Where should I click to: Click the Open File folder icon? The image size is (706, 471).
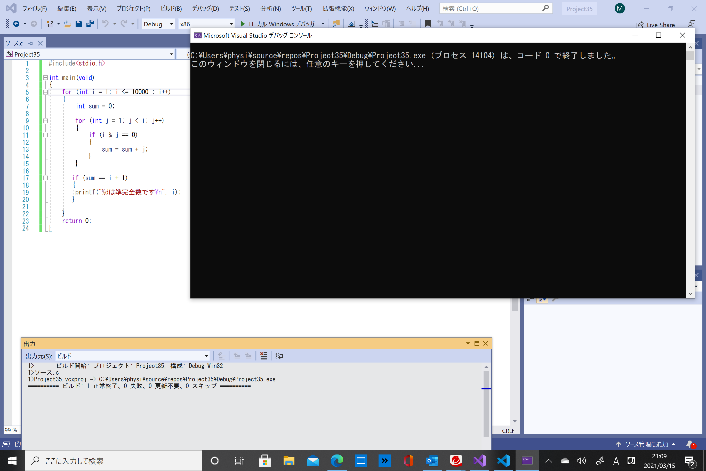pyautogui.click(x=67, y=24)
